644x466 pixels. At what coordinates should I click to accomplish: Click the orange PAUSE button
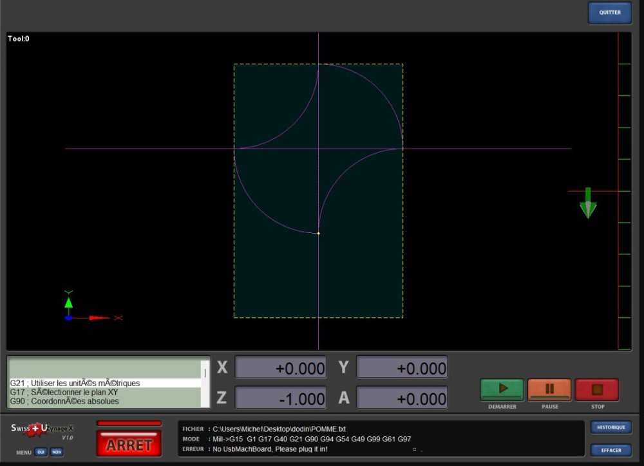(x=549, y=389)
